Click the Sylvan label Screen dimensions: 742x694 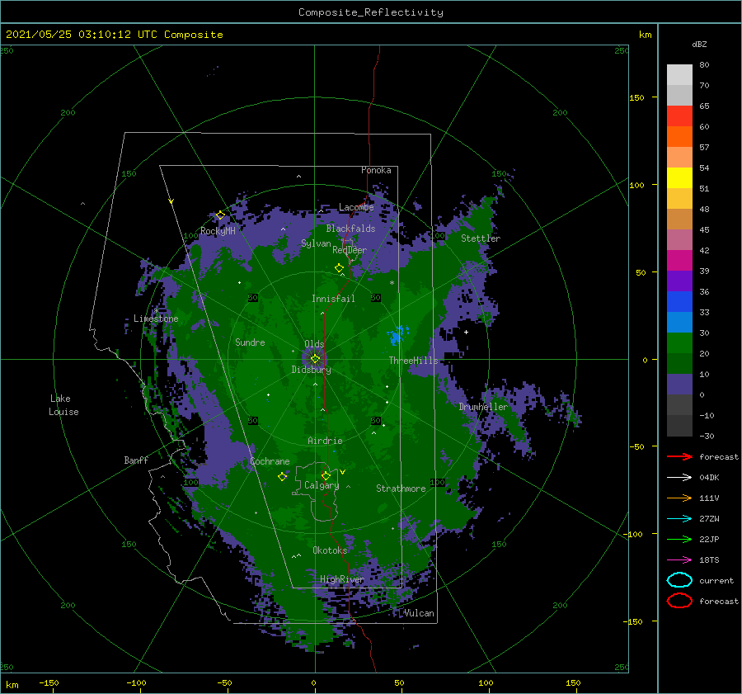(316, 243)
